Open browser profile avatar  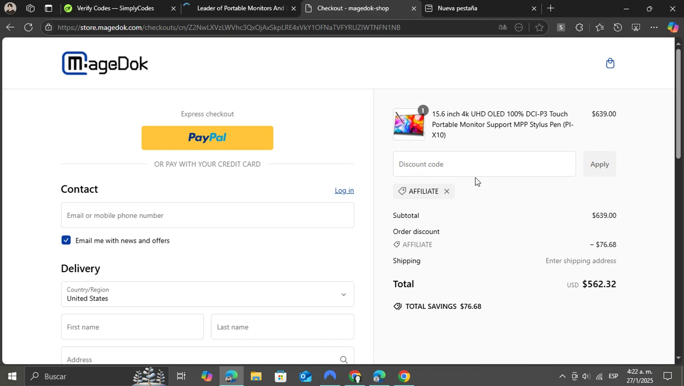pos(10,8)
